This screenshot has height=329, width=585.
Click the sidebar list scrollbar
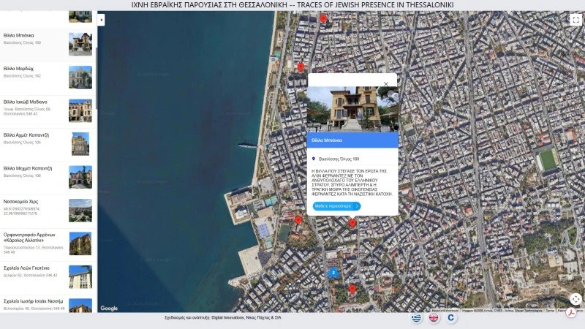tap(97, 78)
